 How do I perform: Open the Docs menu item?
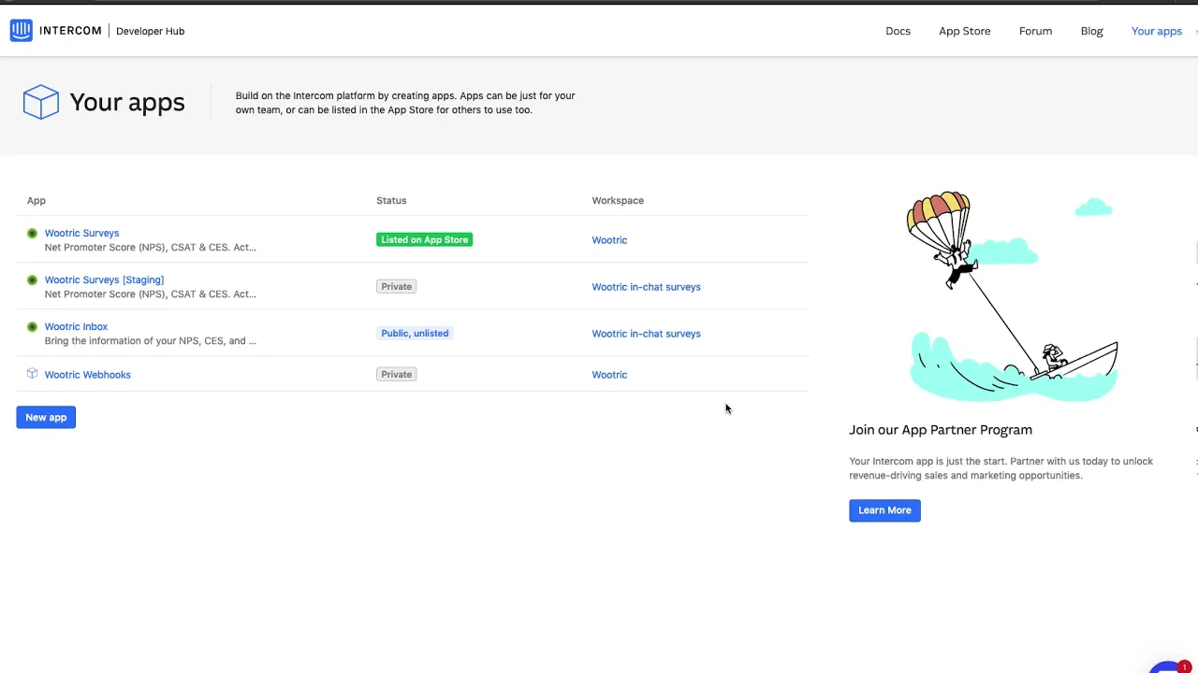(898, 31)
